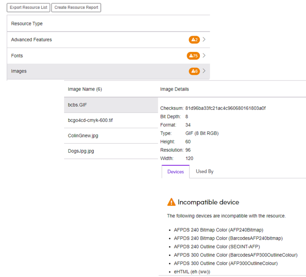Click the Fonts warning badge showing 75
Screen dimensions: 306x277
pos(193,56)
